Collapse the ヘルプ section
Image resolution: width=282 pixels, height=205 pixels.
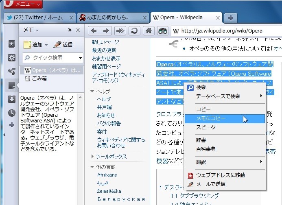pos(92,91)
